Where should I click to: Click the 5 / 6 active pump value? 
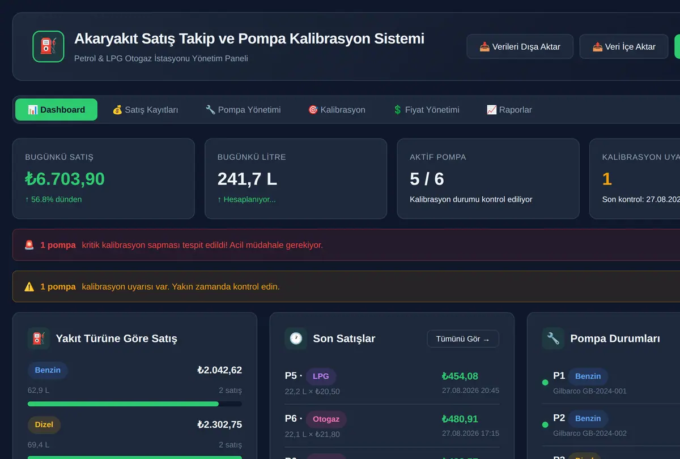point(427,179)
